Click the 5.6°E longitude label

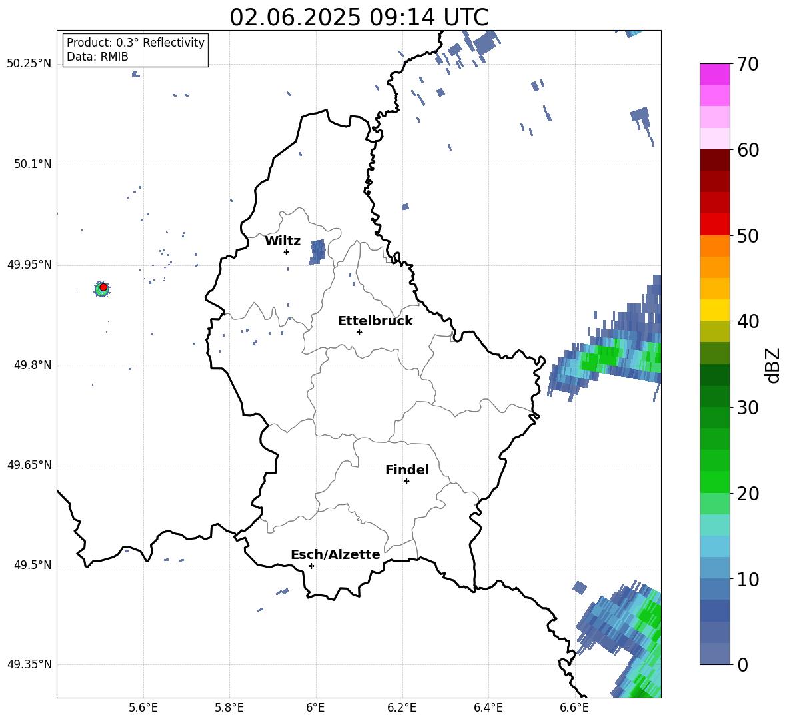click(143, 708)
